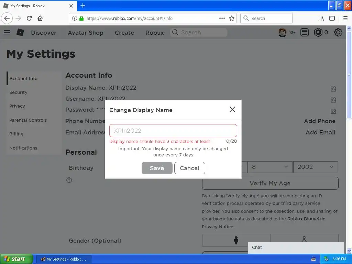
Task: Open the browser Library icon
Action: (321, 19)
